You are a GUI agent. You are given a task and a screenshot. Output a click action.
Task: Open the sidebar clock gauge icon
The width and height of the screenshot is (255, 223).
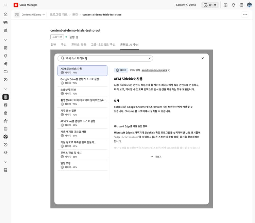click(x=5, y=79)
